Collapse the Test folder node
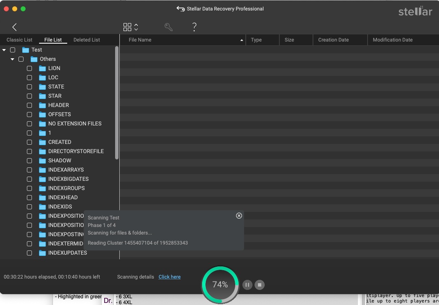439x305 pixels. click(4, 50)
